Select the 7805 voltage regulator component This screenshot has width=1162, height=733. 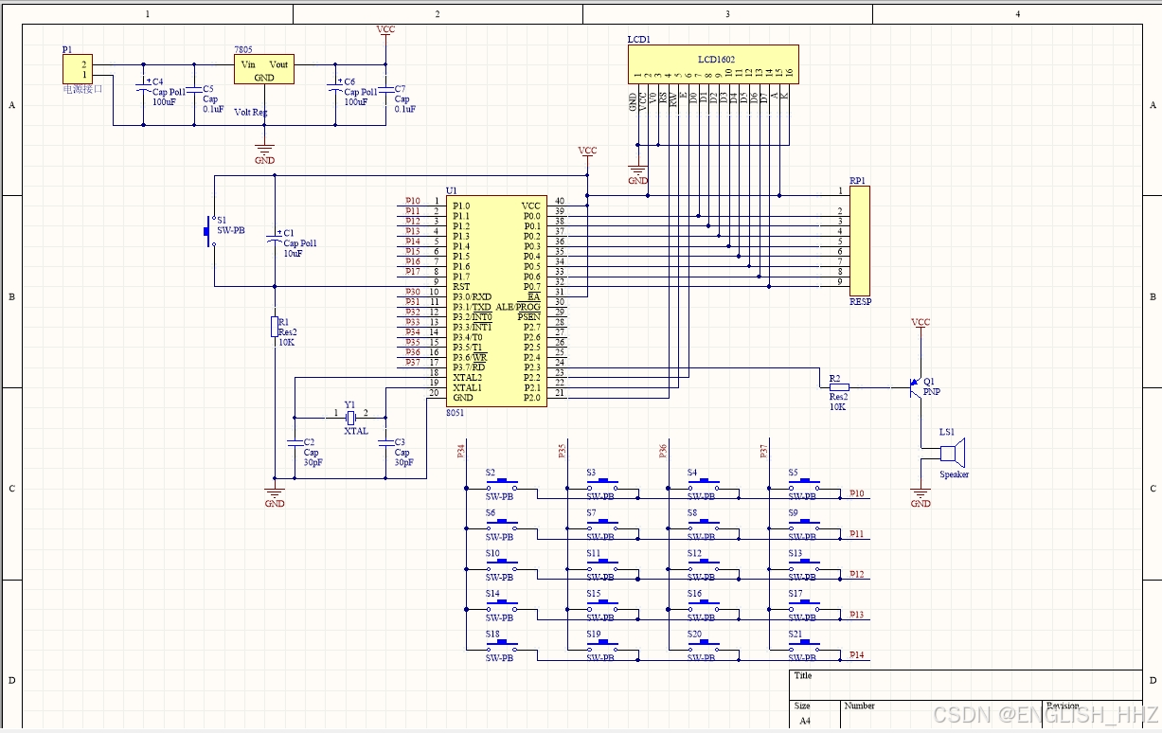pyautogui.click(x=264, y=70)
